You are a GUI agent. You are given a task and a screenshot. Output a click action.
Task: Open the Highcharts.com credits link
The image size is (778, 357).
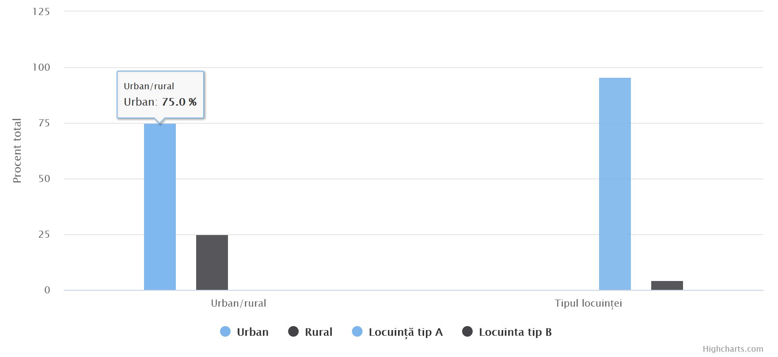click(x=732, y=349)
